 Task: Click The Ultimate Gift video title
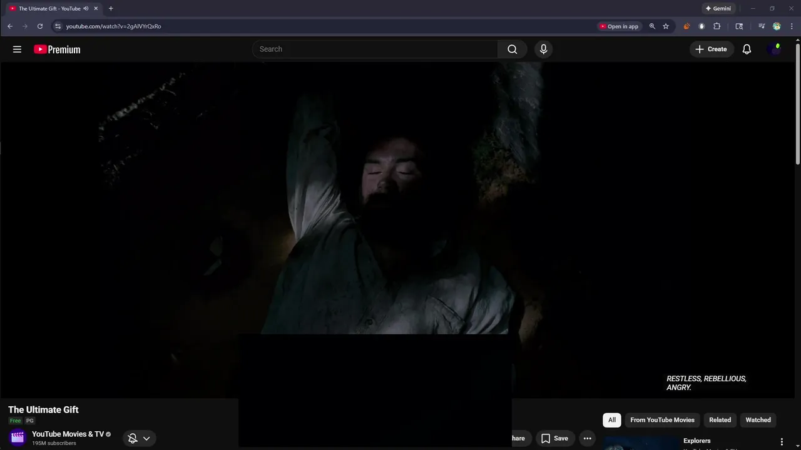point(43,410)
